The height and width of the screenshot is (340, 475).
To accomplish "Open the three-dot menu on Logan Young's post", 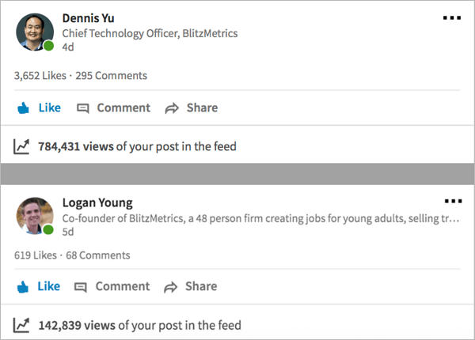I will point(453,201).
